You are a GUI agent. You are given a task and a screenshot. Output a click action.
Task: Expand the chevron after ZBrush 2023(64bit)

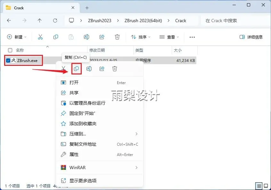pos(168,21)
